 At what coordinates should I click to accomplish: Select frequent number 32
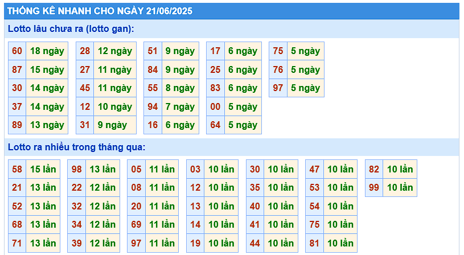pos(77,206)
